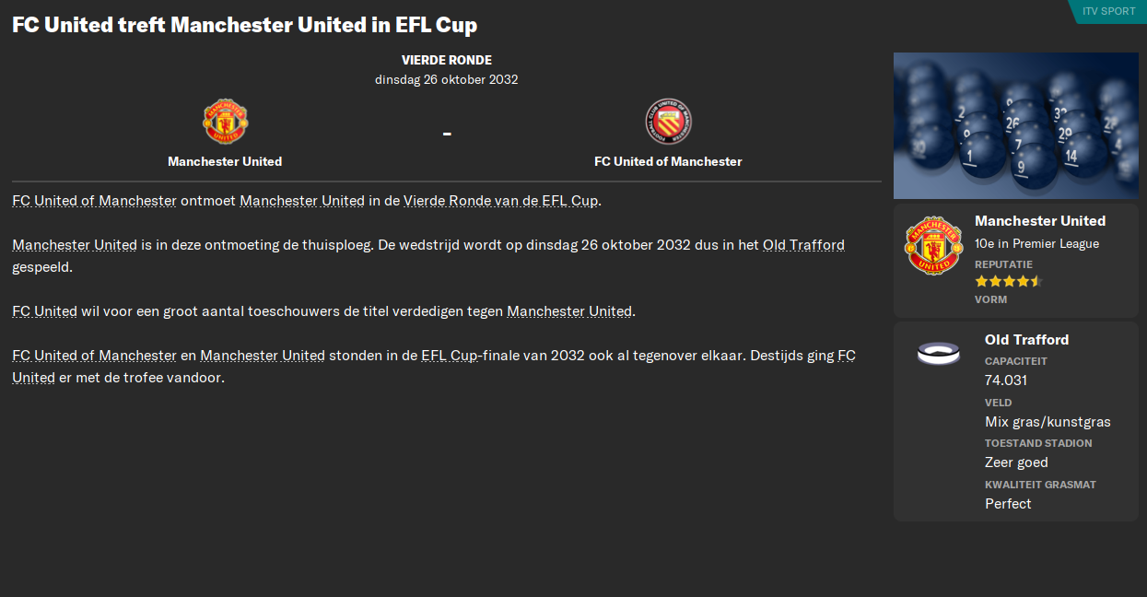Image resolution: width=1147 pixels, height=597 pixels.
Task: Click the Manchester United crest above the home team
Action: pos(225,121)
